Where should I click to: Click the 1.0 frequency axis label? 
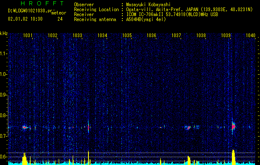(3, 74)
